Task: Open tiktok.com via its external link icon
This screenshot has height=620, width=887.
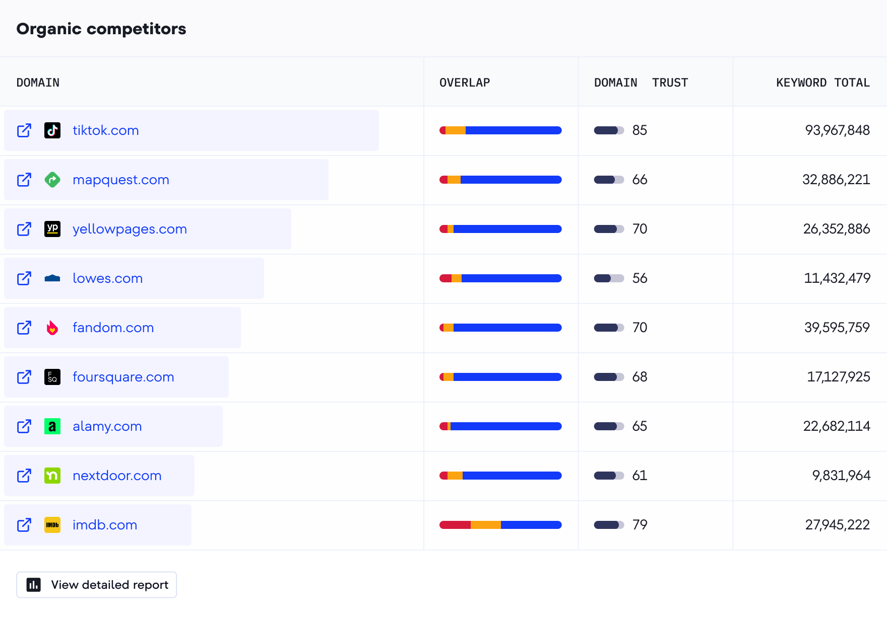Action: click(24, 130)
